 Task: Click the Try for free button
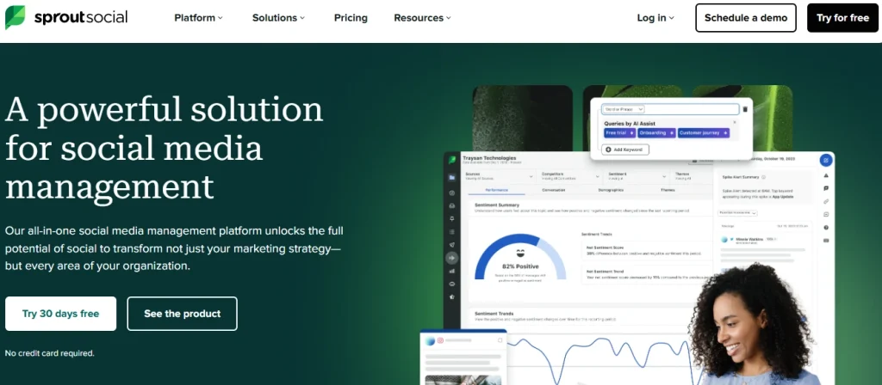842,17
